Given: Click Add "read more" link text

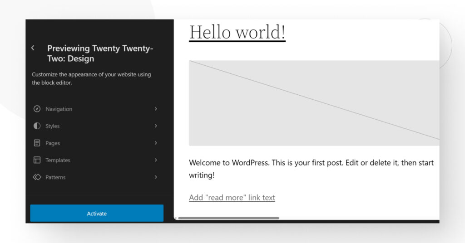Looking at the screenshot, I should pyautogui.click(x=232, y=197).
